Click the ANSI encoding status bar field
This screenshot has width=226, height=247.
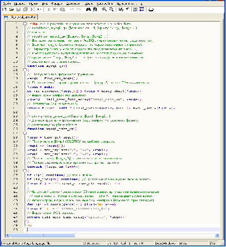click(x=194, y=243)
